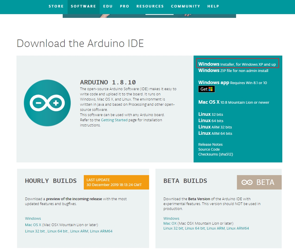Image resolution: width=295 pixels, height=252 pixels.
Task: Open the PRO menu
Action: tap(125, 6)
